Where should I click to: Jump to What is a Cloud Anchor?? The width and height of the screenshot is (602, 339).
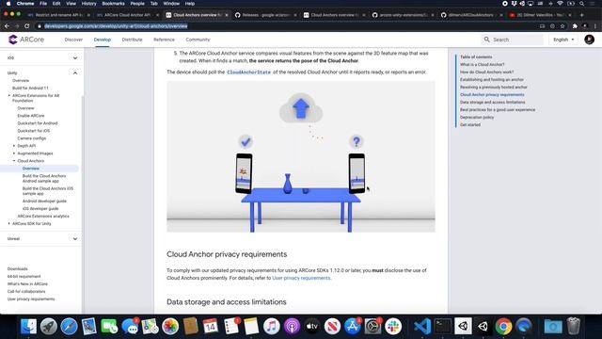pos(483,65)
